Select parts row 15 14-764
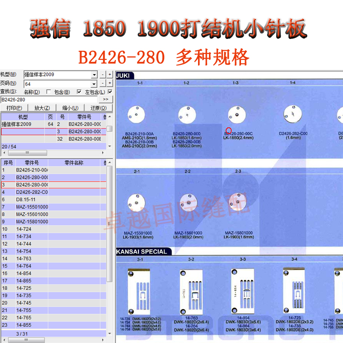Screen dimensions: 343x343 [54, 266]
